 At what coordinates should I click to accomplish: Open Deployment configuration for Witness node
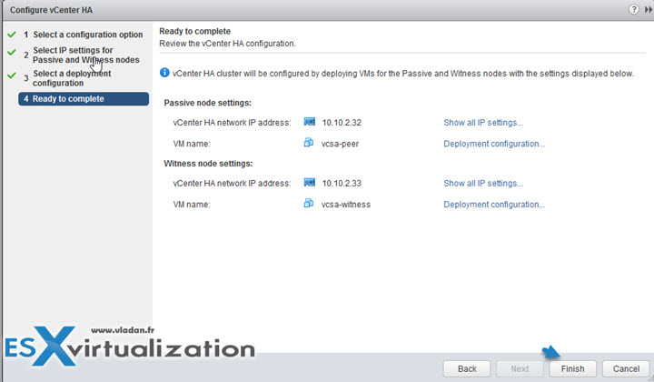click(494, 205)
